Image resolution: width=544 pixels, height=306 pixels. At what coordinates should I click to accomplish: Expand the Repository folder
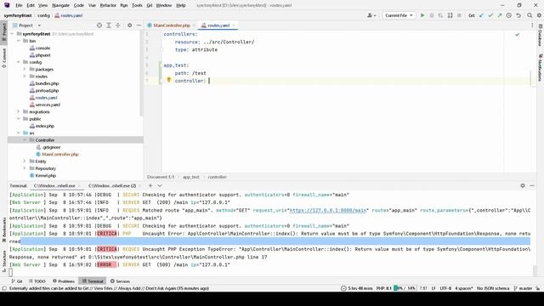pos(25,168)
